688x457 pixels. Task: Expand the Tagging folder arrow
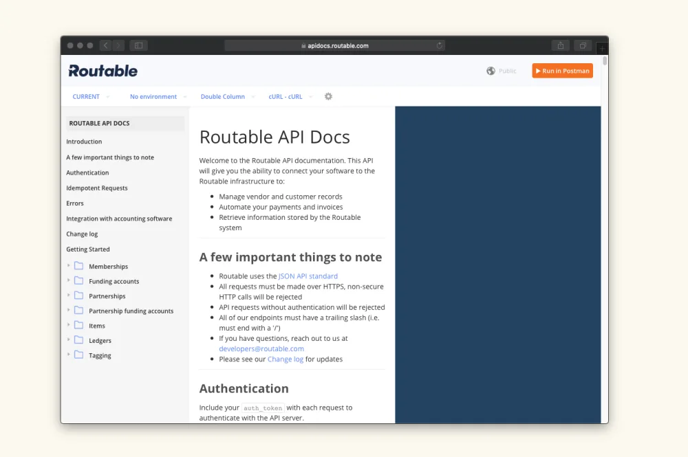click(68, 355)
